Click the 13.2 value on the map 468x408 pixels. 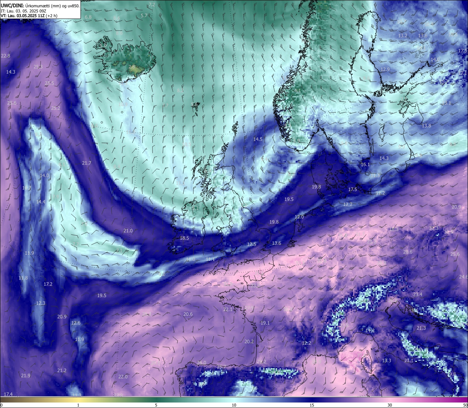click(x=403, y=36)
